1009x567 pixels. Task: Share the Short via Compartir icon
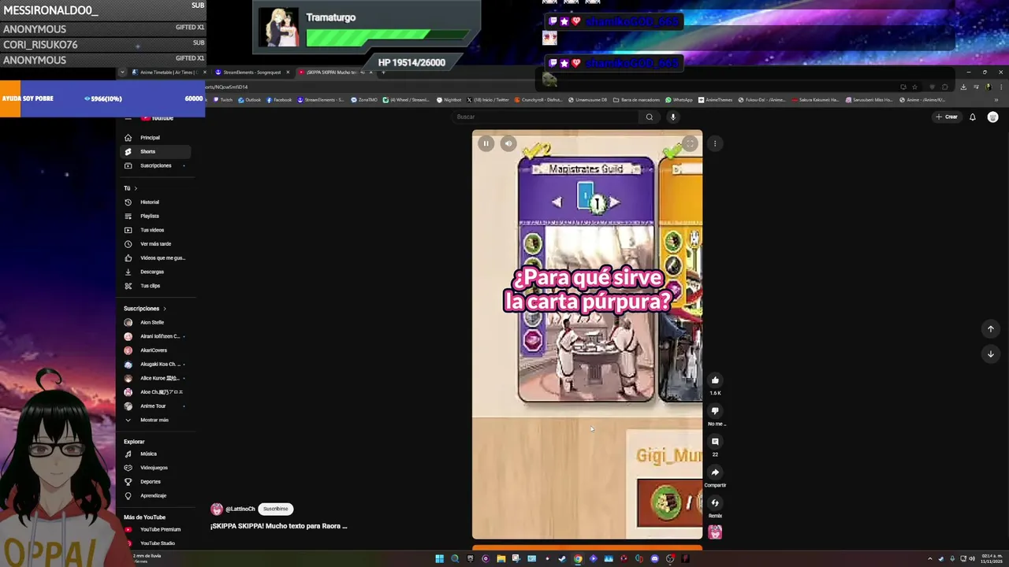715,472
